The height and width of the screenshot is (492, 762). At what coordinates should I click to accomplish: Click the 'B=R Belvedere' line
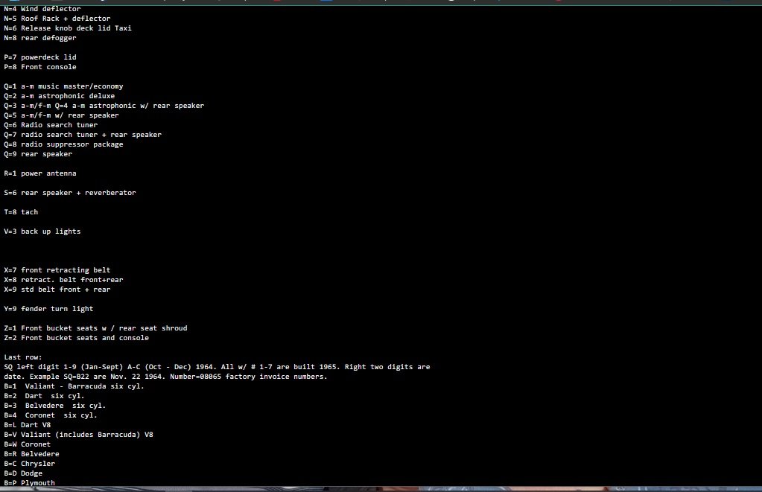[31, 454]
